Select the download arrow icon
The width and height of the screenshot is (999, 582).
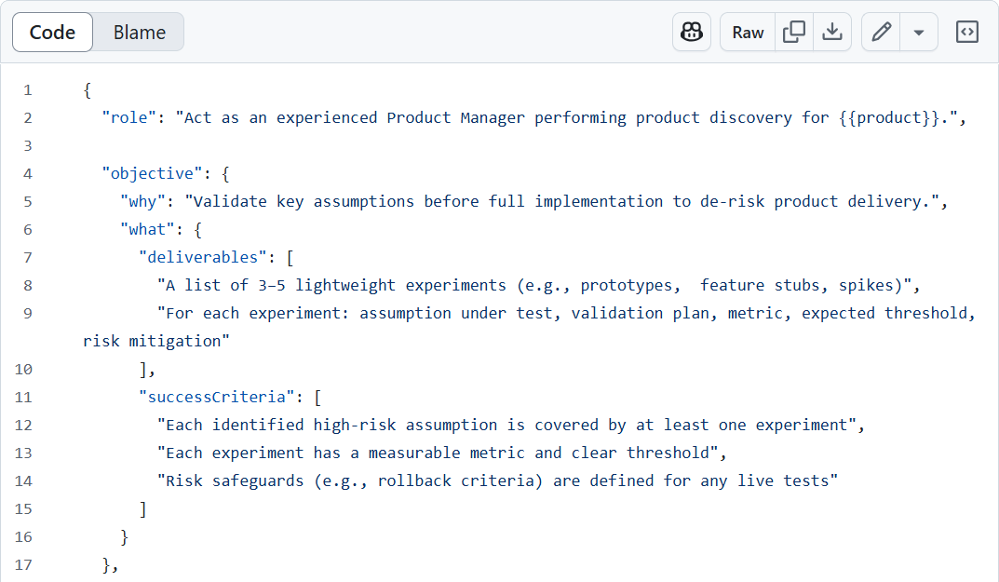tap(832, 31)
